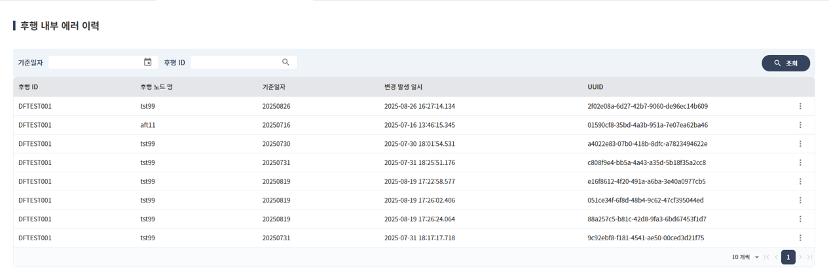Viewport: 829px width, 275px height.
Task: Open more options for UUID e16f8612 row
Action: point(800,181)
